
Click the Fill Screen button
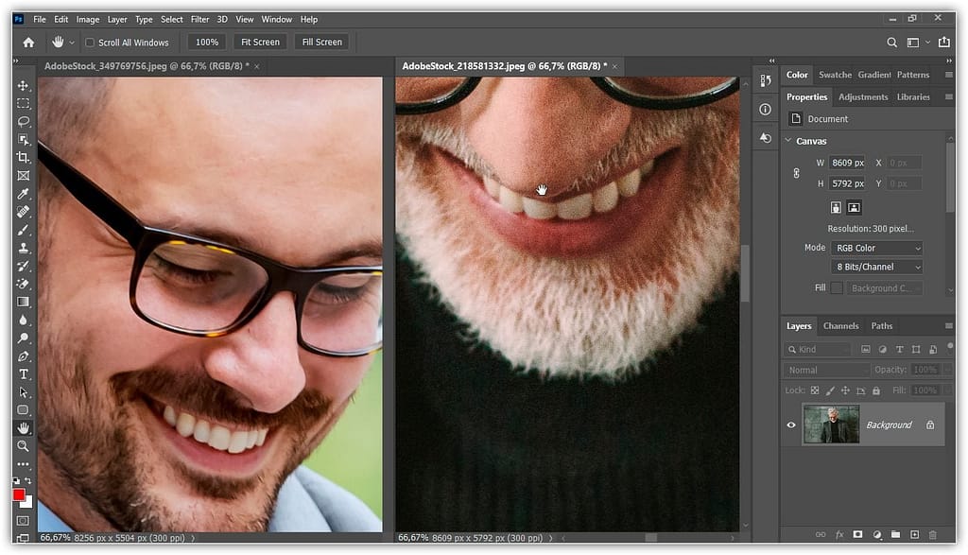[321, 43]
